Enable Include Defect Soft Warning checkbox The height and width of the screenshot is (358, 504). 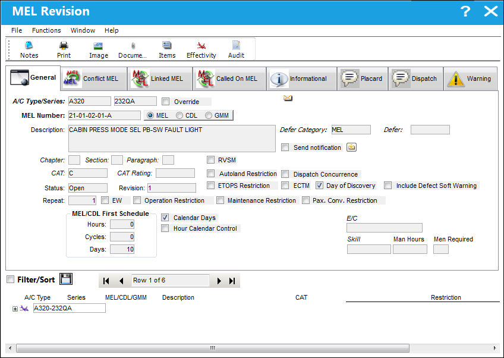388,186
